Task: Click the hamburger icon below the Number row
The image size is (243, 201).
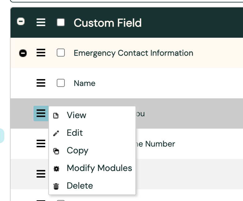Action: [41, 174]
